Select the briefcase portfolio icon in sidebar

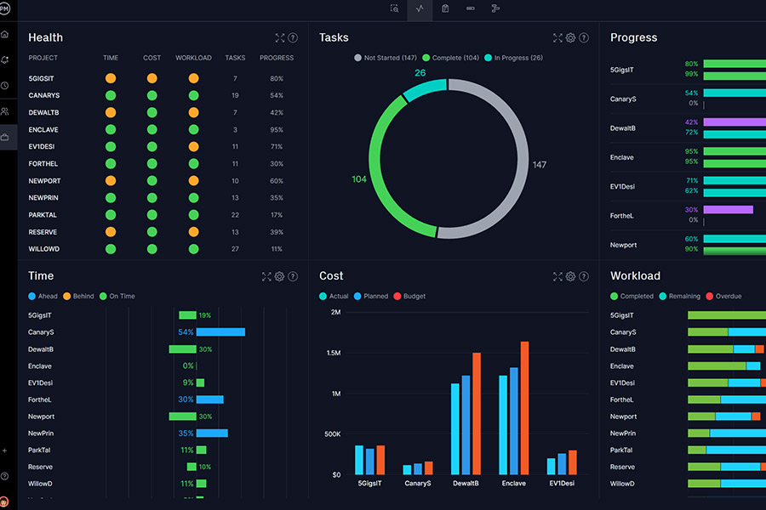(5, 137)
